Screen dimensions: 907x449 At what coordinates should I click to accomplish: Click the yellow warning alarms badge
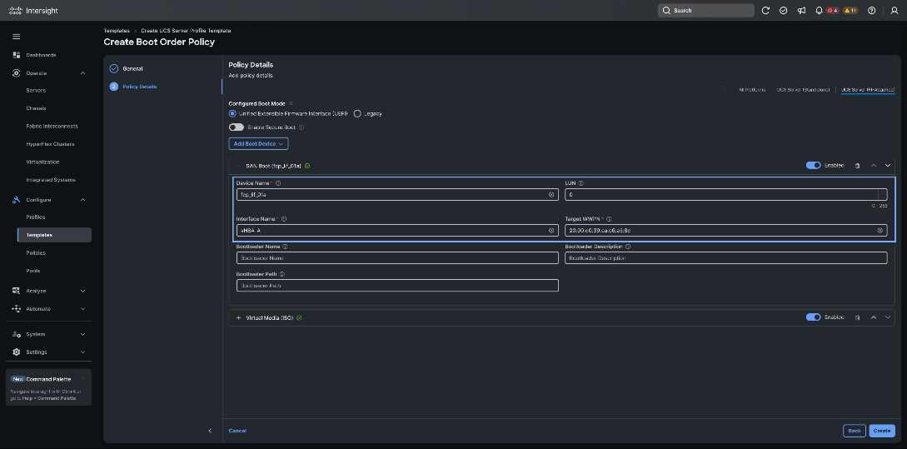click(x=850, y=11)
